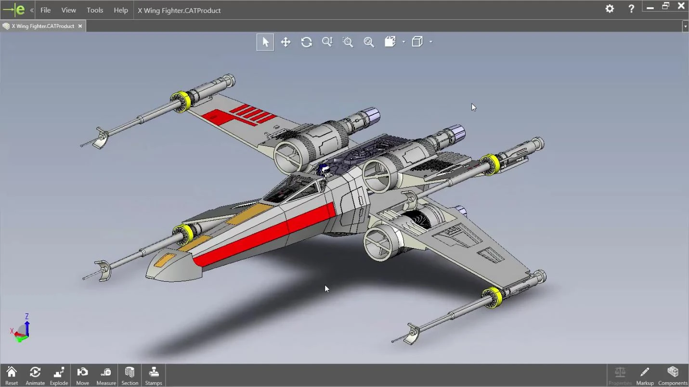
Task: Toggle the Explode view
Action: [59, 375]
